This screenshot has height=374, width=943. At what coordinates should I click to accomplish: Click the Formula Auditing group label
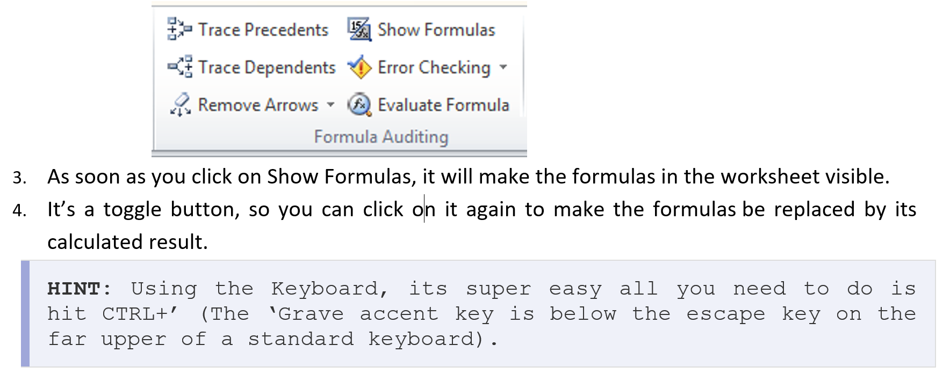click(x=381, y=137)
